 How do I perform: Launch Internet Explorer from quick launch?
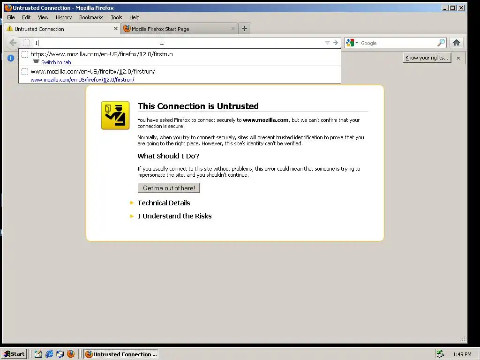(49, 354)
